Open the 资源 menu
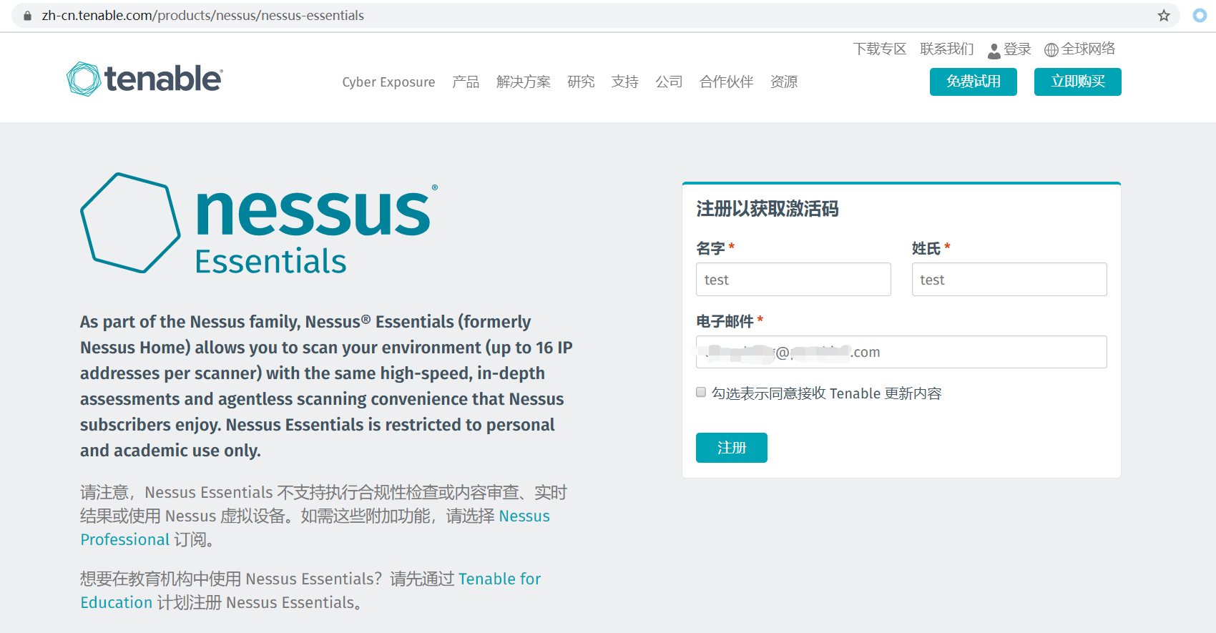The height and width of the screenshot is (633, 1216). coord(784,82)
